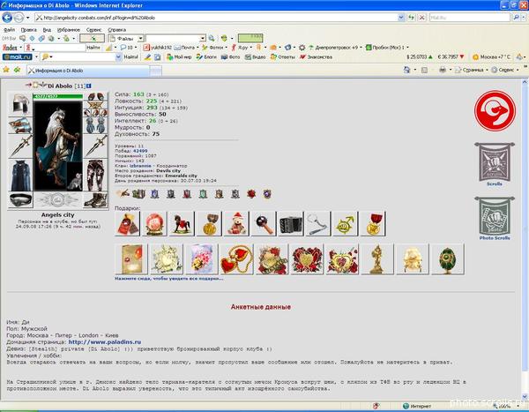Click the helmet equipment slot icon
Screen dimensions: 529x412
20,104
